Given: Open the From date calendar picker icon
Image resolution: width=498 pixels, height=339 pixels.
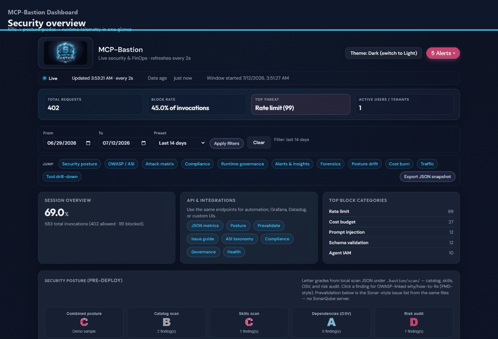Looking at the screenshot, I should point(88,143).
